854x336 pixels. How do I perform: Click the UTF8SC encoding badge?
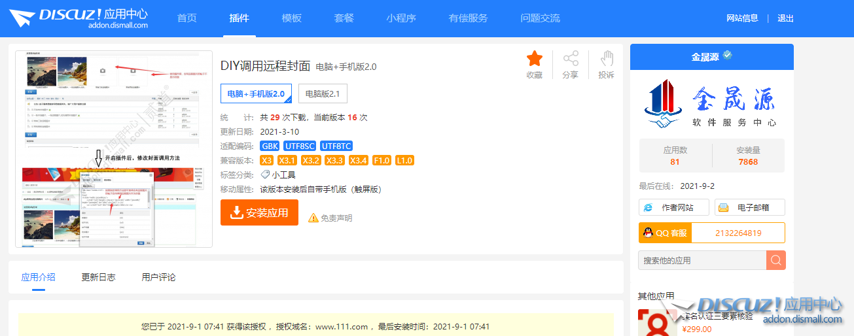(x=300, y=146)
